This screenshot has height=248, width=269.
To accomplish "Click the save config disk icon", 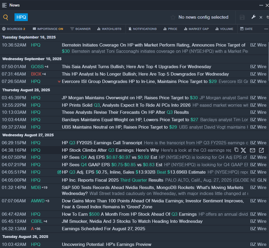I will tap(242, 17).
